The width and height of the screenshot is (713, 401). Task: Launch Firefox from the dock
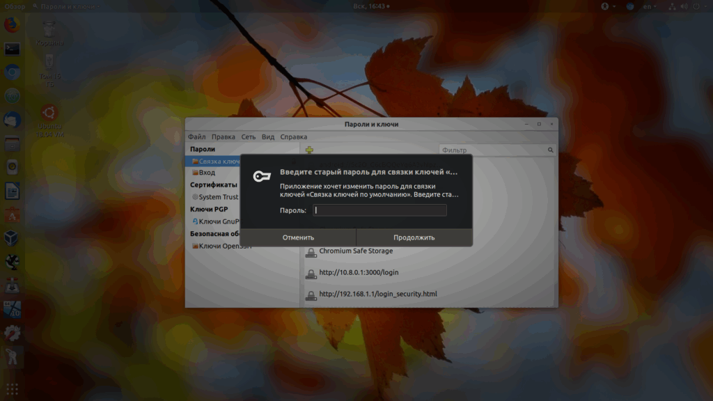[x=13, y=24]
